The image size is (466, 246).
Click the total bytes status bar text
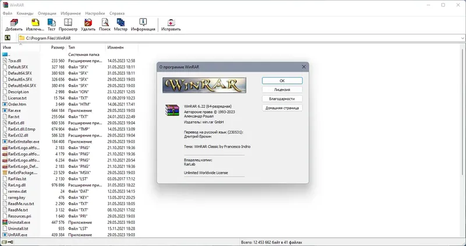pyautogui.click(x=271, y=243)
